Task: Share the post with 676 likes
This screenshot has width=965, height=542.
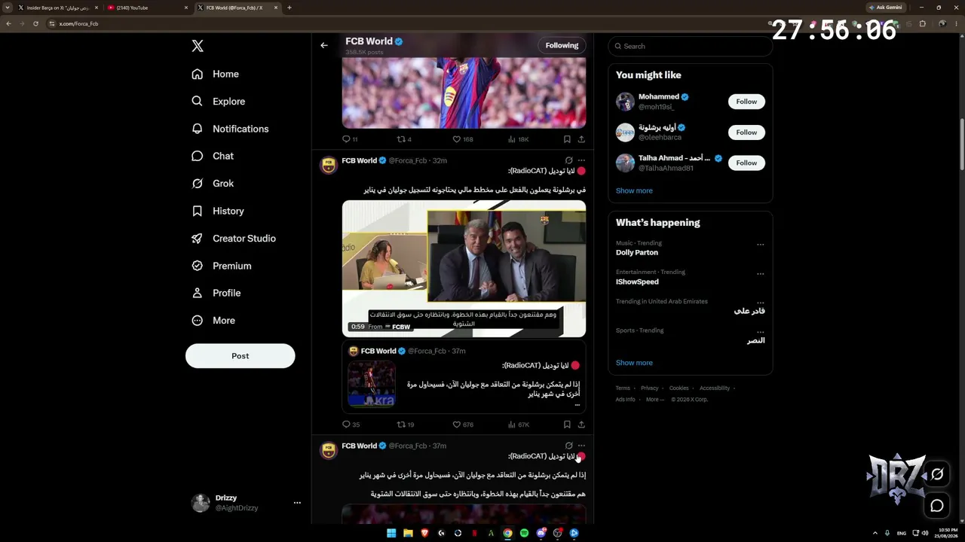Action: [x=581, y=425]
